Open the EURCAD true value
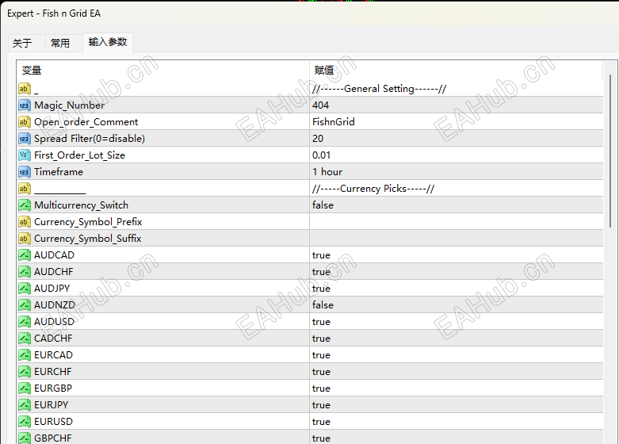 pos(457,355)
